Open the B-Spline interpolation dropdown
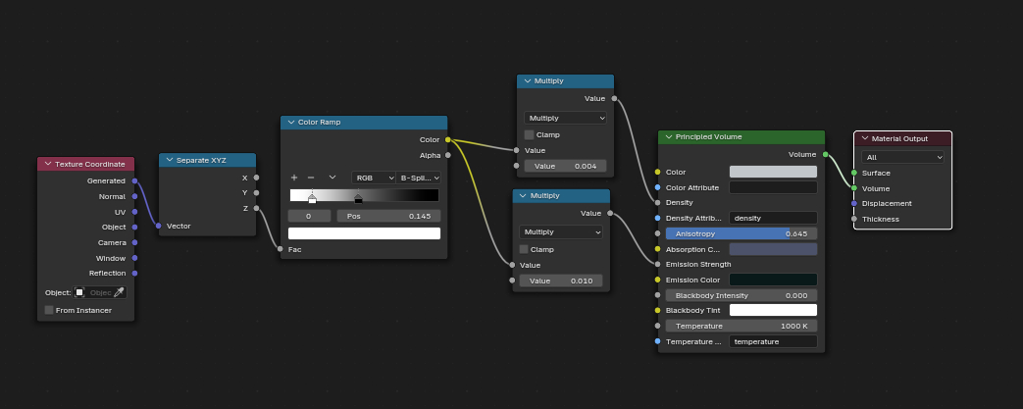Image resolution: width=1023 pixels, height=409 pixels. tap(420, 178)
